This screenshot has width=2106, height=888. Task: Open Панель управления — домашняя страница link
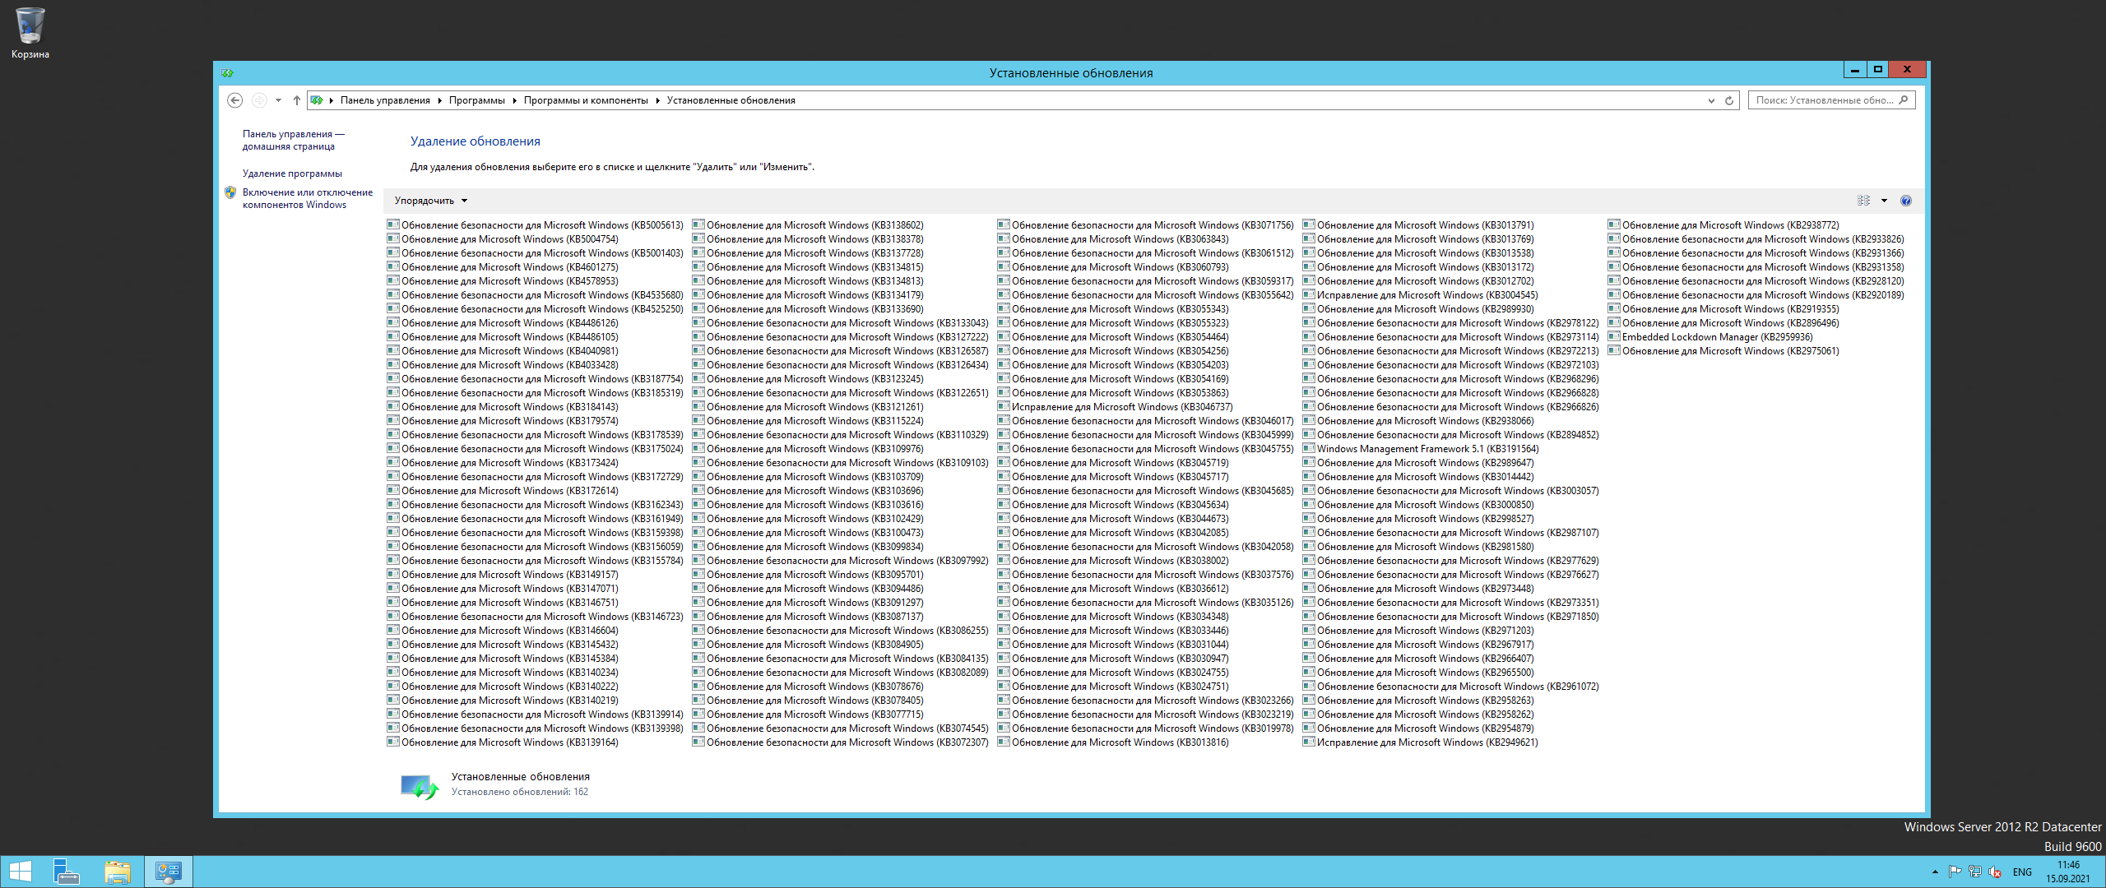click(x=293, y=140)
